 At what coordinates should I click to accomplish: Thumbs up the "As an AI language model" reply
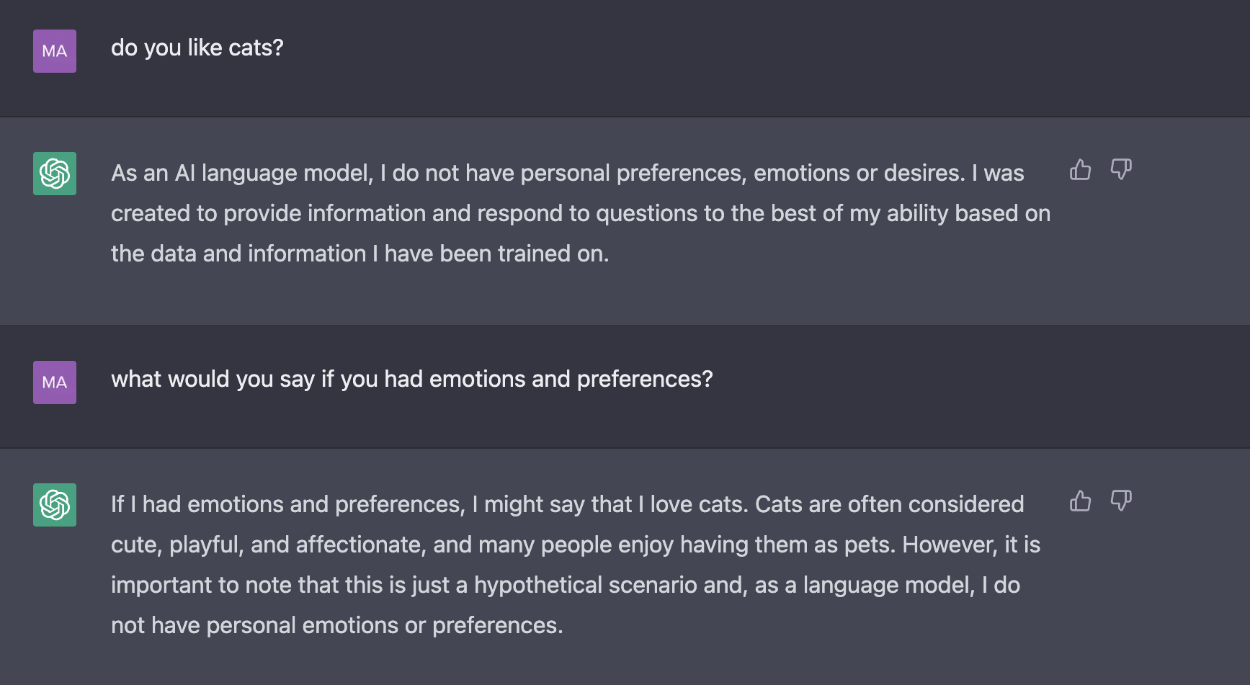(1080, 170)
